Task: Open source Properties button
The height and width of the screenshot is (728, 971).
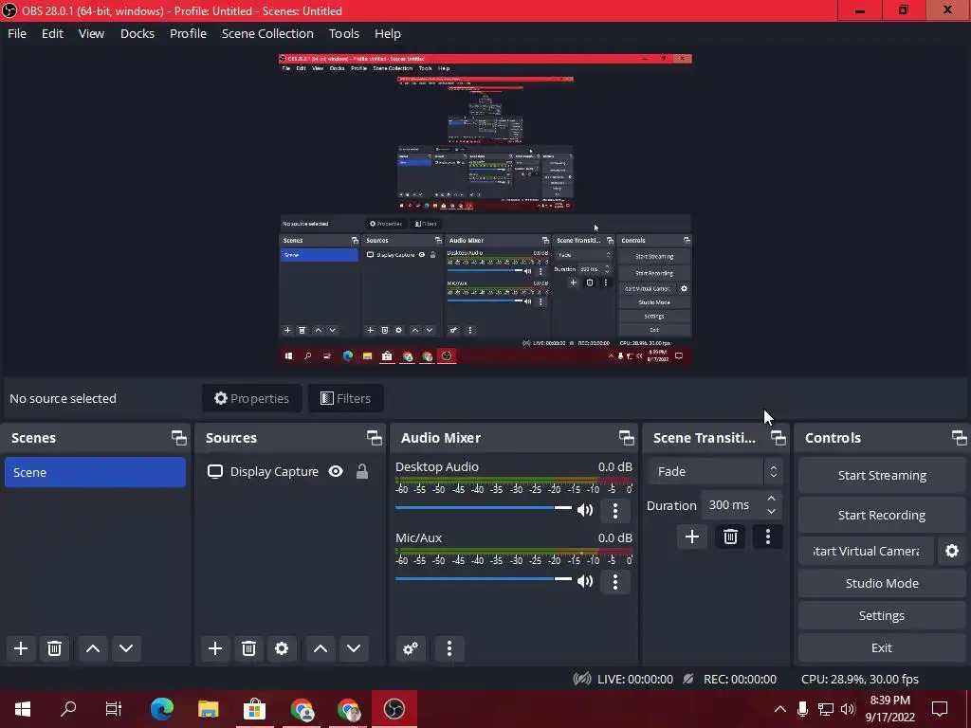Action: [x=251, y=399]
